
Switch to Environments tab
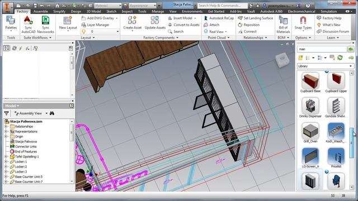(192, 11)
